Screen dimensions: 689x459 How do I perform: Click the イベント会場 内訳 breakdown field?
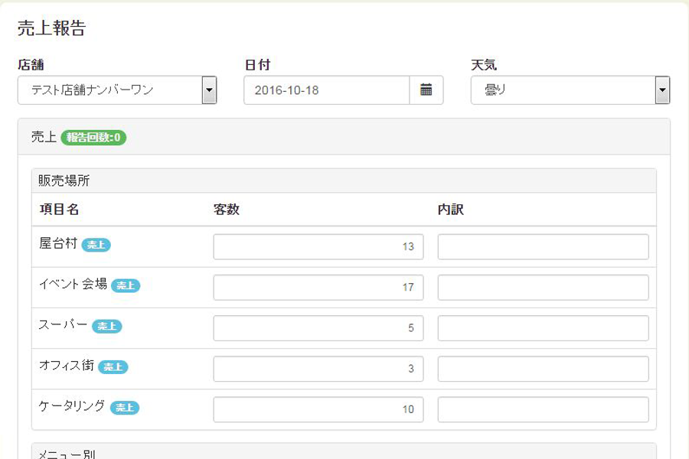[x=543, y=288]
